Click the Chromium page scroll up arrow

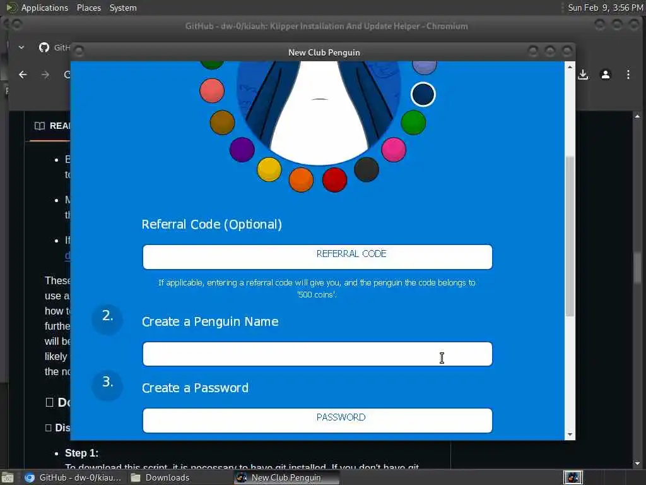[638, 117]
